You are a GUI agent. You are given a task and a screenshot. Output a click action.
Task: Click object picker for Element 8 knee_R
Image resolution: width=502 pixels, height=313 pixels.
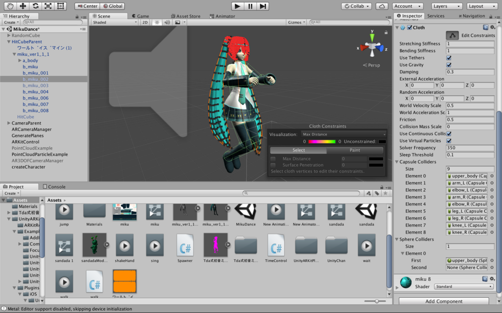492,232
